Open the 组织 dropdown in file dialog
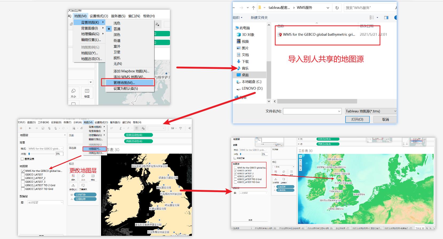The width and height of the screenshot is (443, 239). click(x=238, y=18)
